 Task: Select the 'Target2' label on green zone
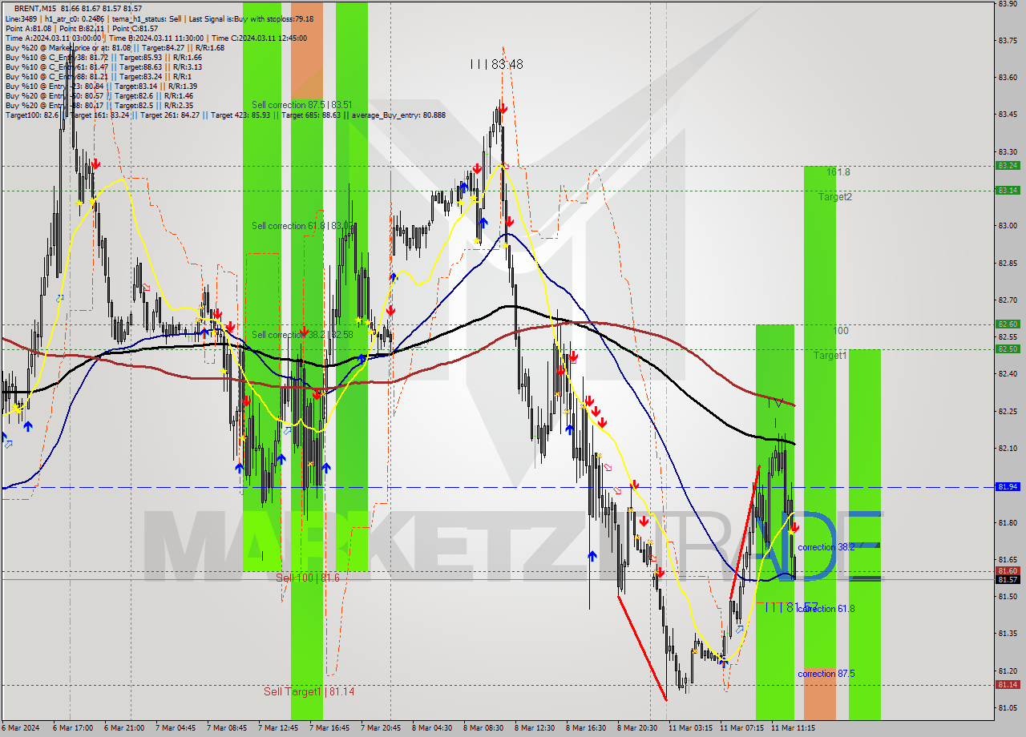[x=835, y=197]
